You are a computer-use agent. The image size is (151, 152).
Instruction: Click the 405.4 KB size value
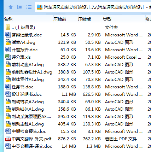tap(67, 124)
